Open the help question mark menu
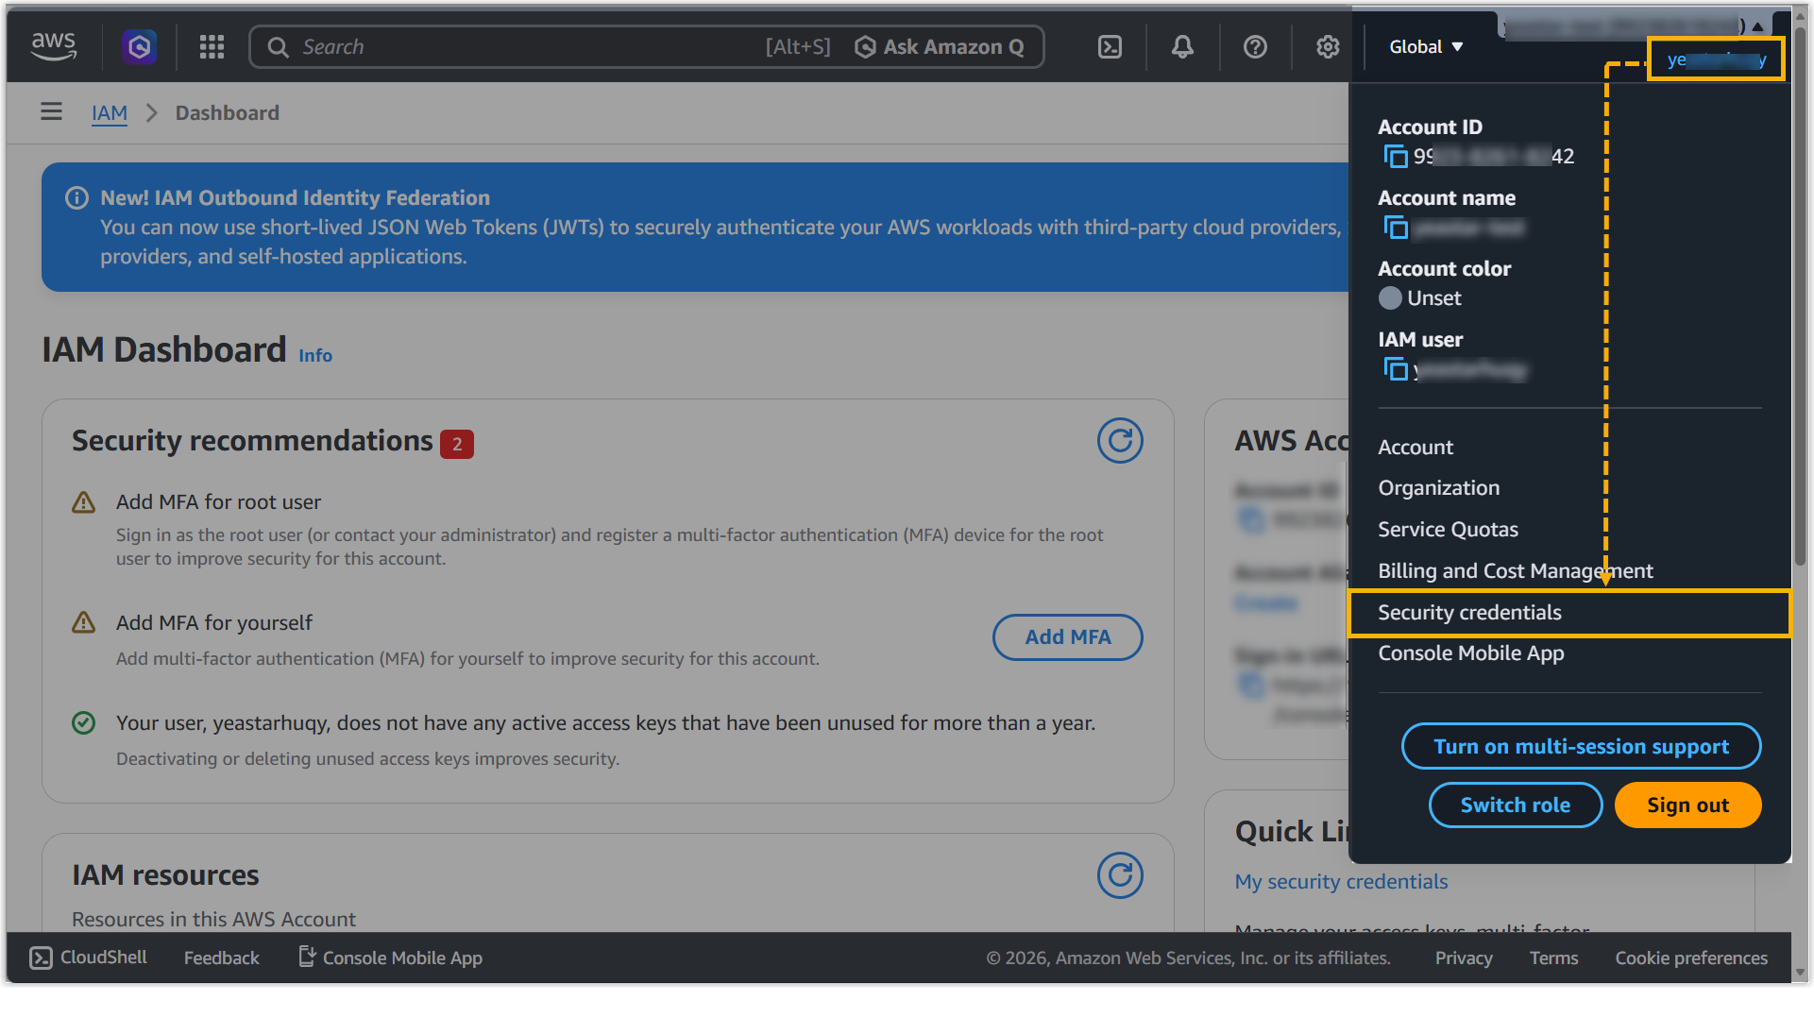This screenshot has width=1814, height=1017. pyautogui.click(x=1255, y=46)
